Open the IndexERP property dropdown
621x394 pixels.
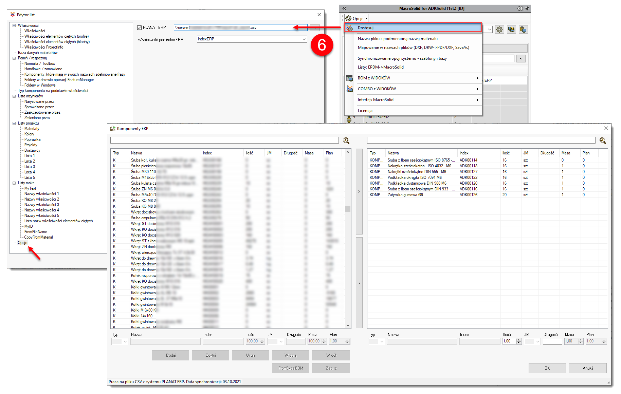coord(304,39)
